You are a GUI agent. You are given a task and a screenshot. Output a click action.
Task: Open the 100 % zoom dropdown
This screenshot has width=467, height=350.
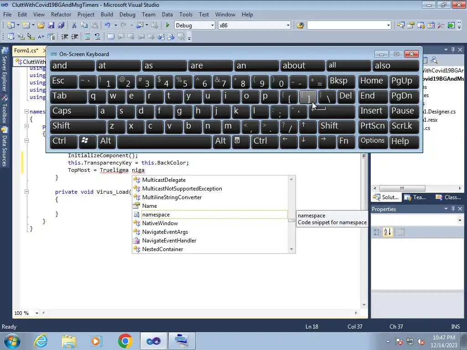(37, 313)
